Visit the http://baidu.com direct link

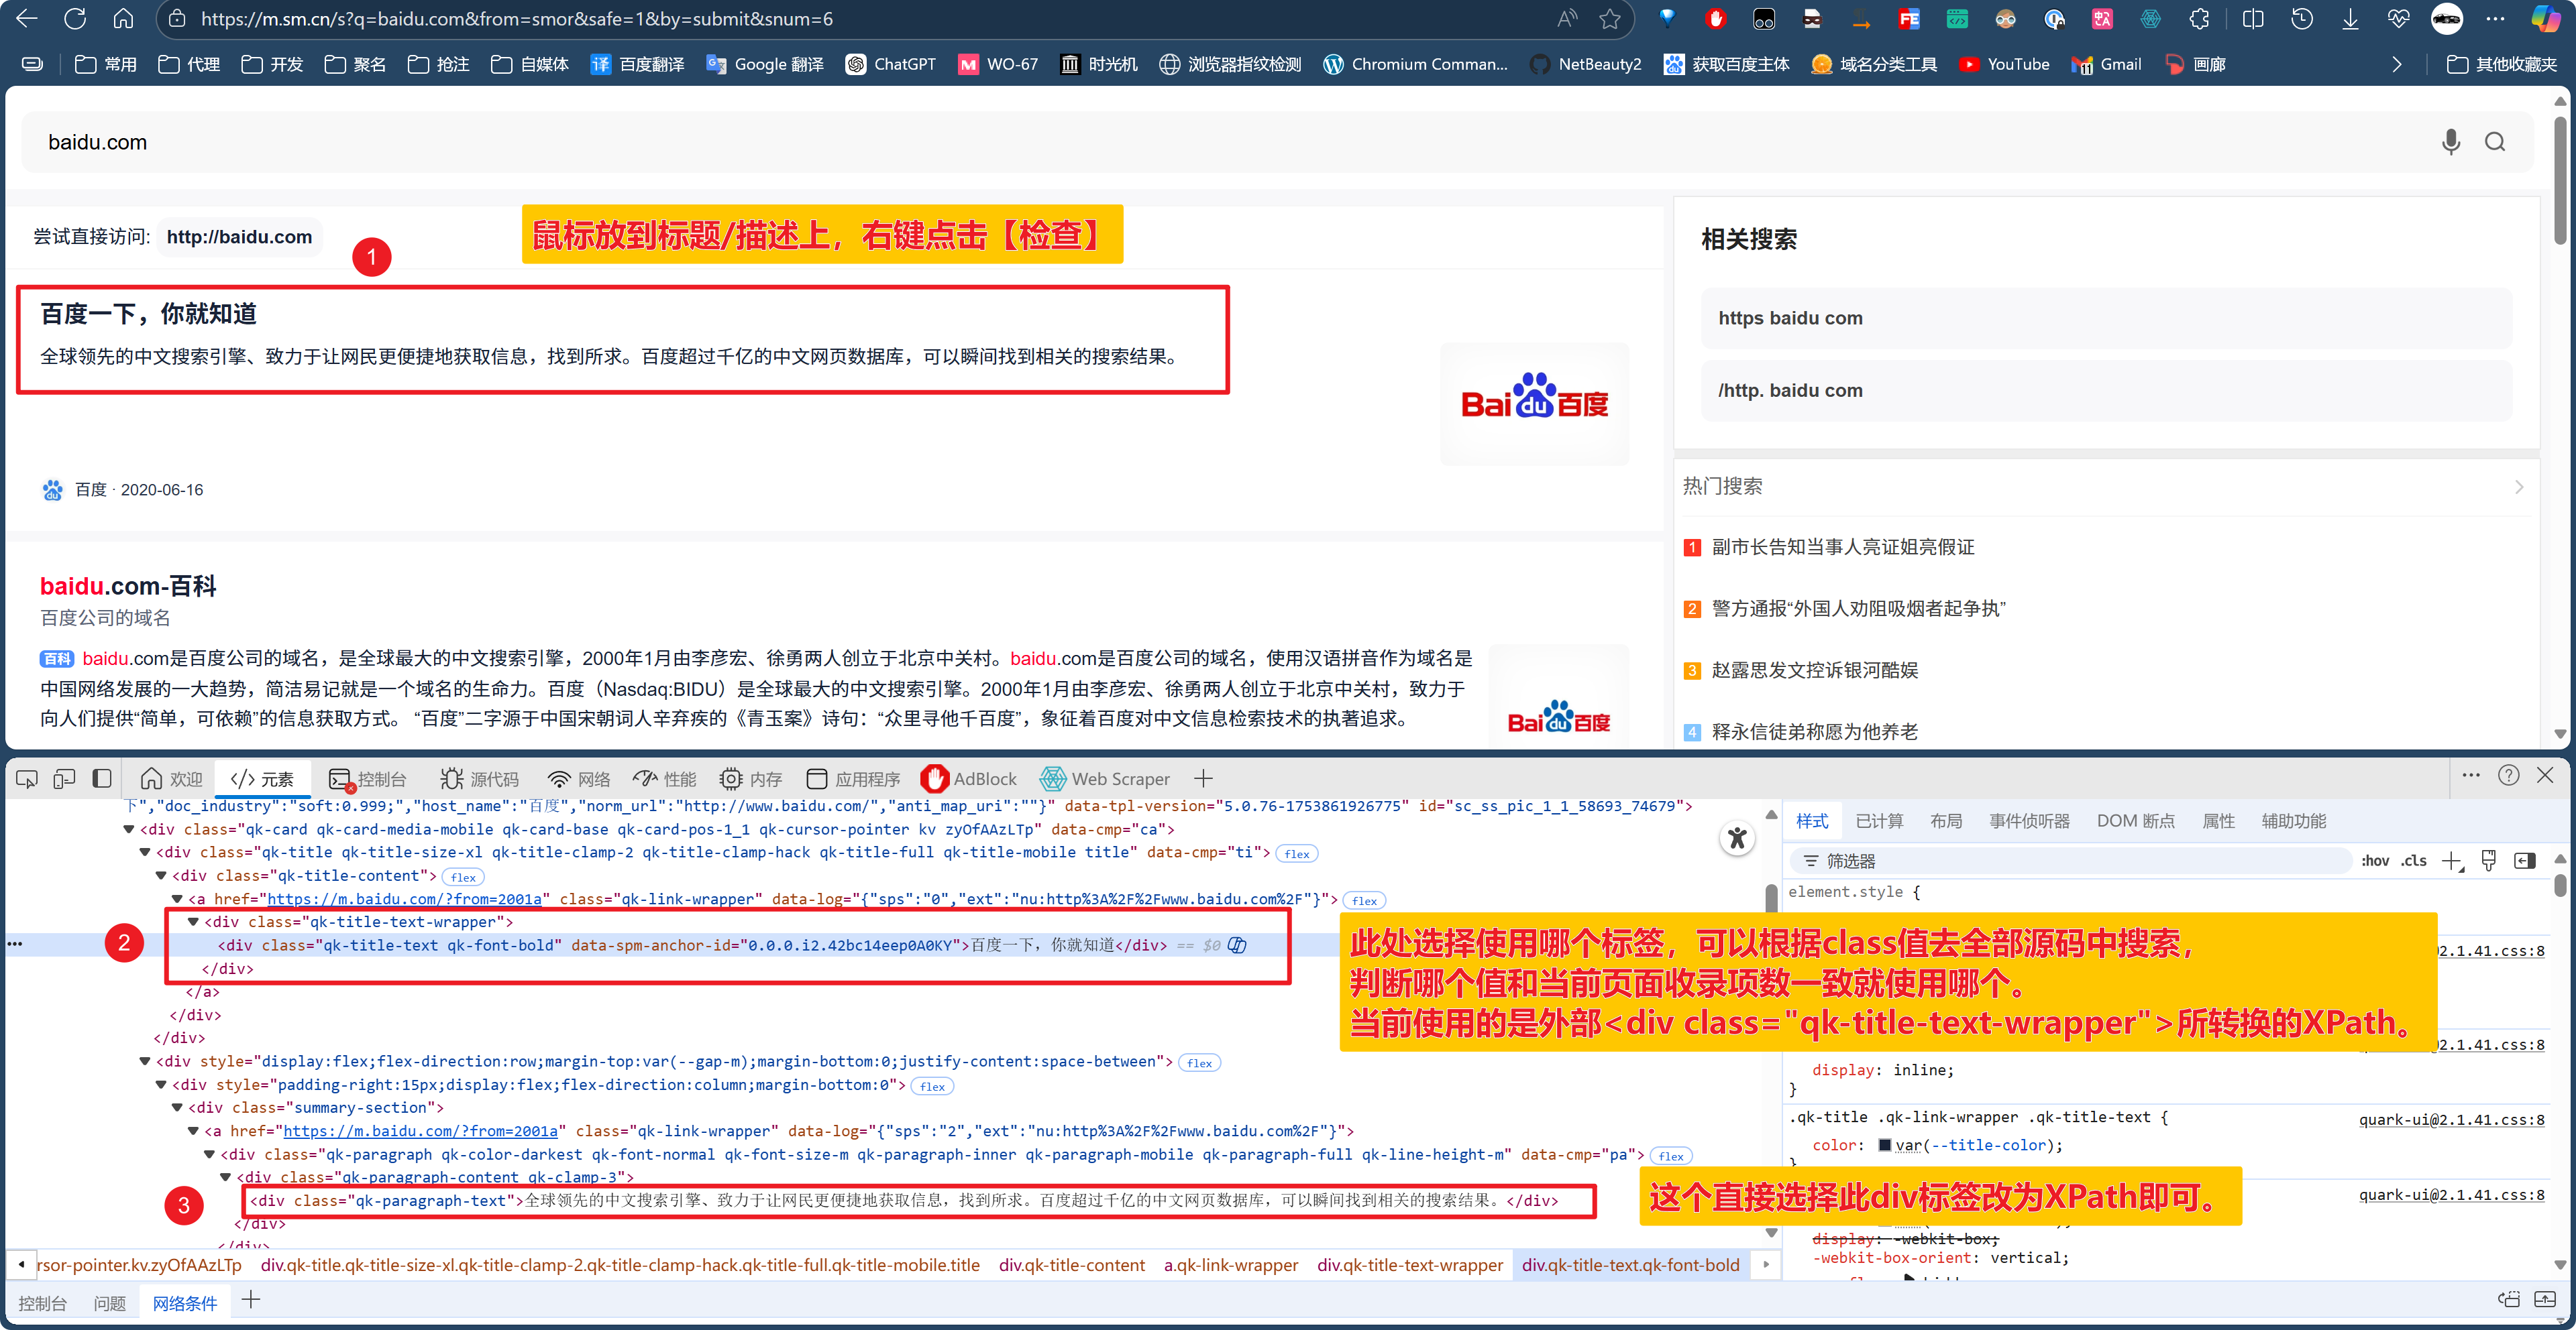pyautogui.click(x=239, y=237)
